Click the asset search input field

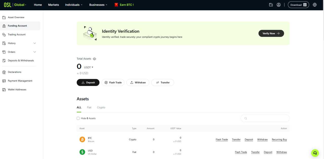coord(265,118)
